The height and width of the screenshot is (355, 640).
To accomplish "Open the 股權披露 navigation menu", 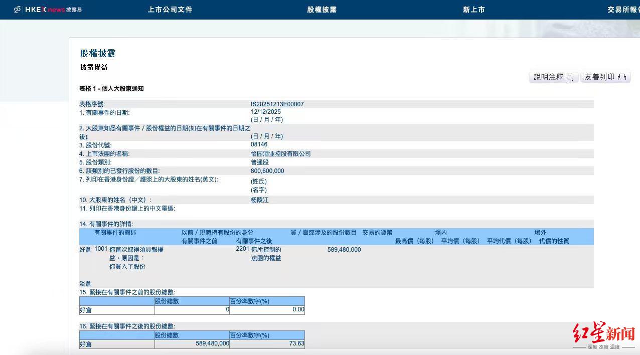I will (x=322, y=9).
